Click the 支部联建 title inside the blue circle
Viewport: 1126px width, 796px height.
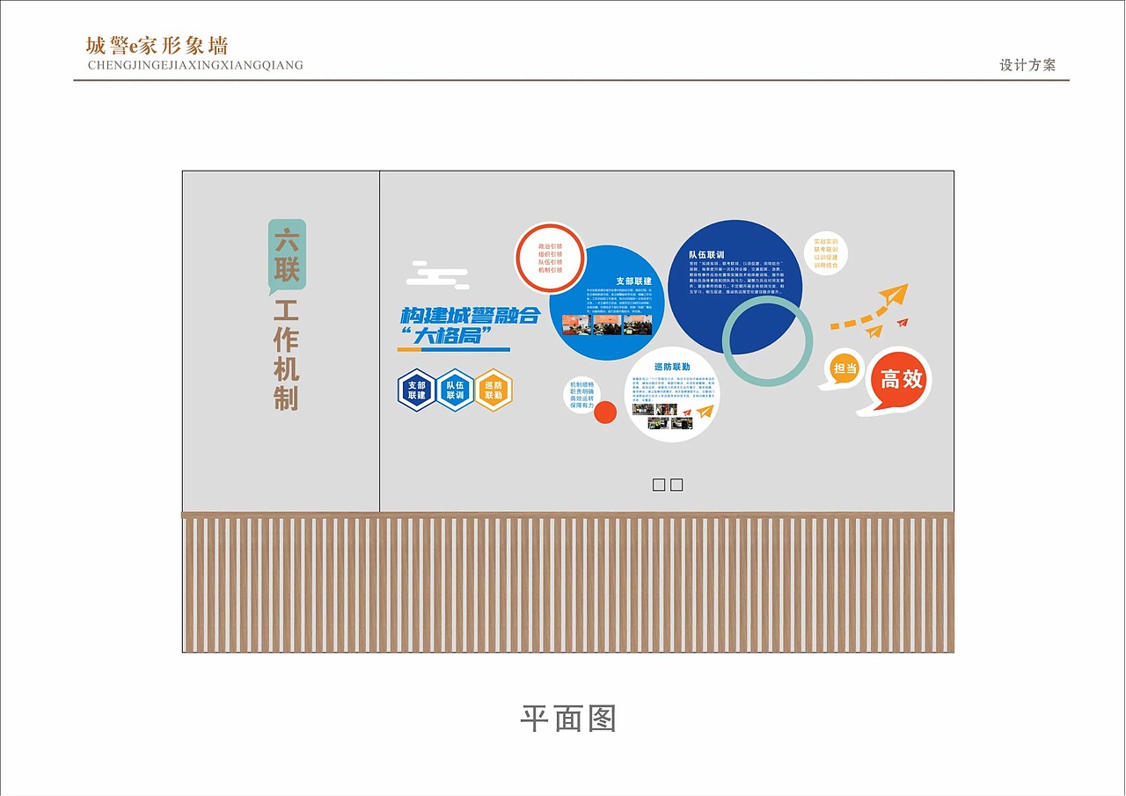click(x=633, y=281)
